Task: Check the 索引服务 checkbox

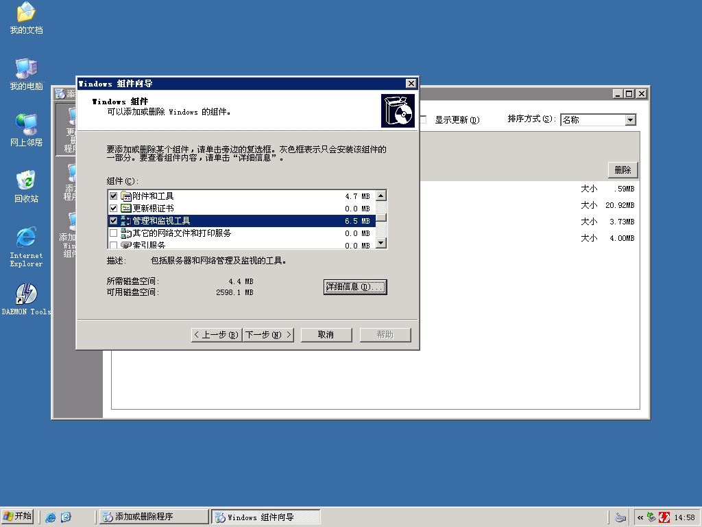Action: [x=113, y=245]
